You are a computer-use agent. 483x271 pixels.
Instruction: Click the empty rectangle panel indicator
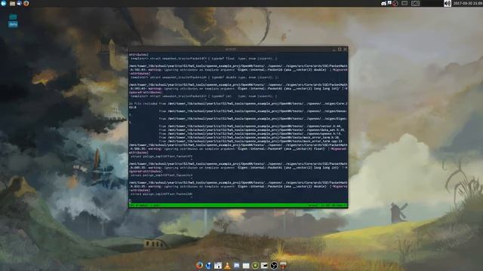405,3
